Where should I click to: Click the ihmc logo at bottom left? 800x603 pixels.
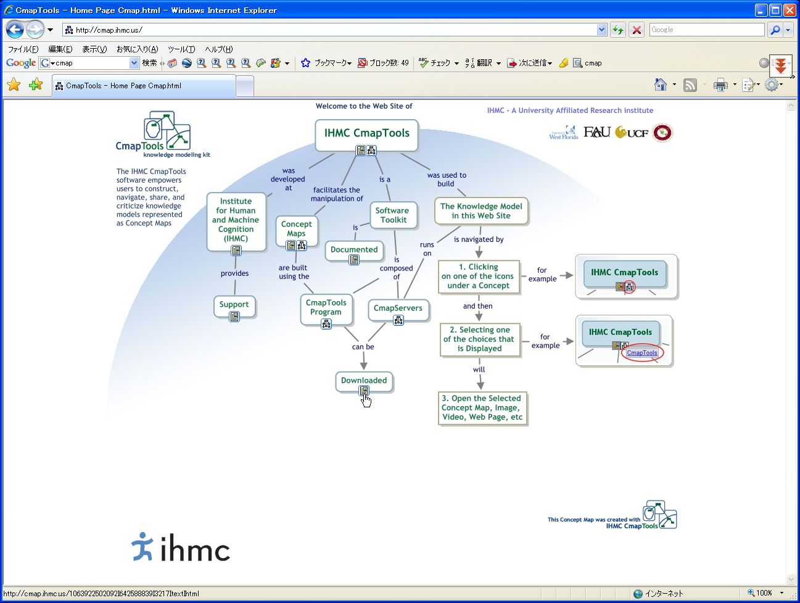click(x=180, y=547)
